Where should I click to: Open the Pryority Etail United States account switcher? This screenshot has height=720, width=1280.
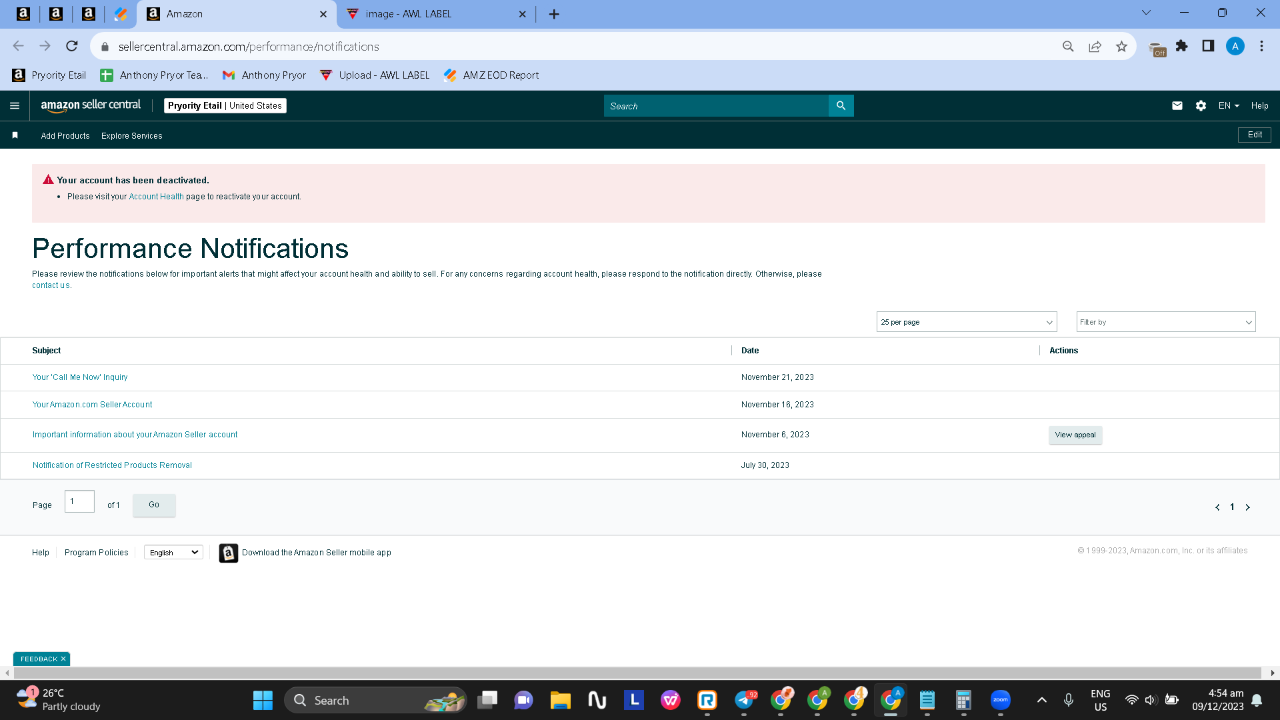[225, 105]
